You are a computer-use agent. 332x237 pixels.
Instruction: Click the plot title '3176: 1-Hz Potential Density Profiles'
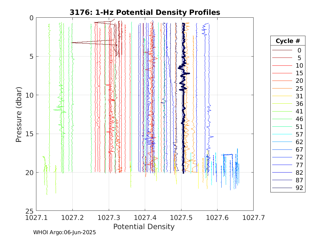click(145, 13)
